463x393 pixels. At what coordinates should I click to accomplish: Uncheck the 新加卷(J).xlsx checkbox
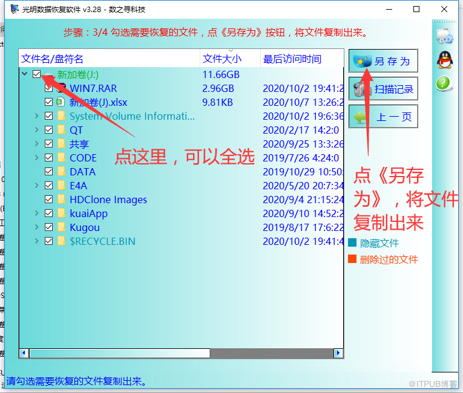(x=49, y=102)
